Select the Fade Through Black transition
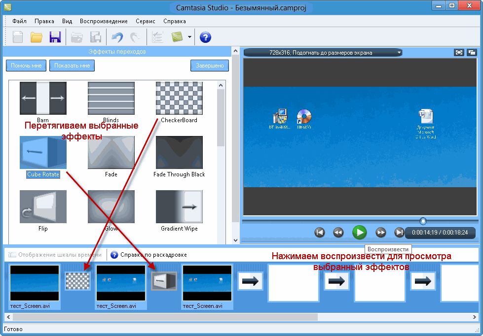Viewport: 483px width, 336px height. (x=179, y=153)
